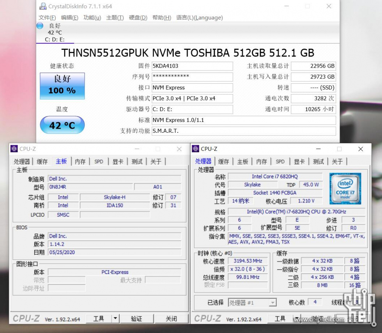Switch to 显卡 tab in right CPU-Z window
Screen dimensions: 382x333
click(299, 162)
